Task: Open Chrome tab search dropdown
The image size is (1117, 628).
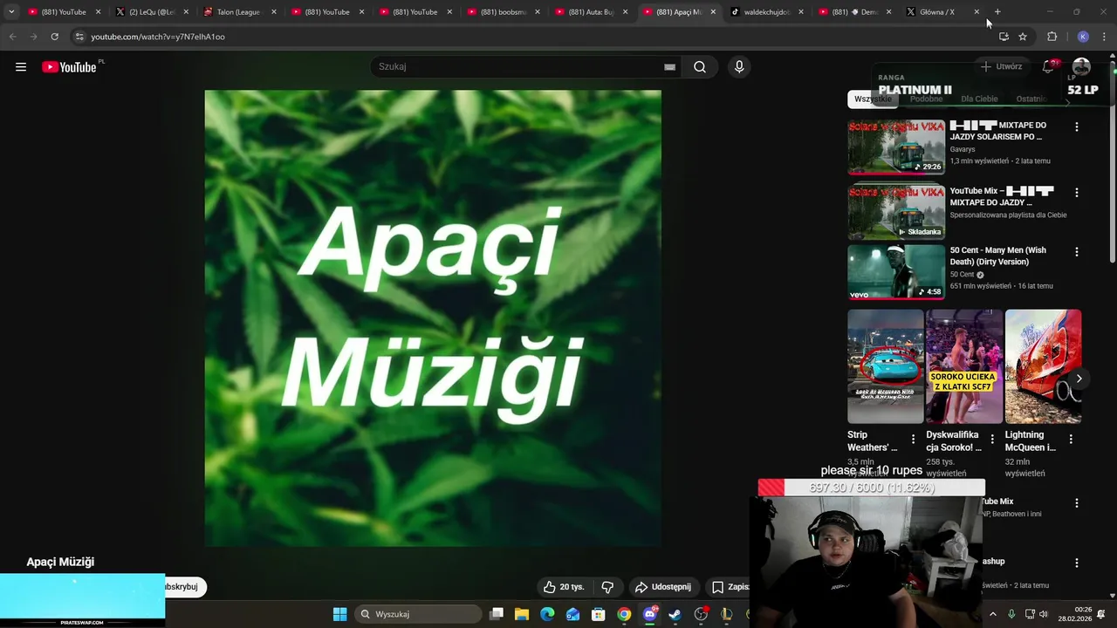Action: (11, 12)
